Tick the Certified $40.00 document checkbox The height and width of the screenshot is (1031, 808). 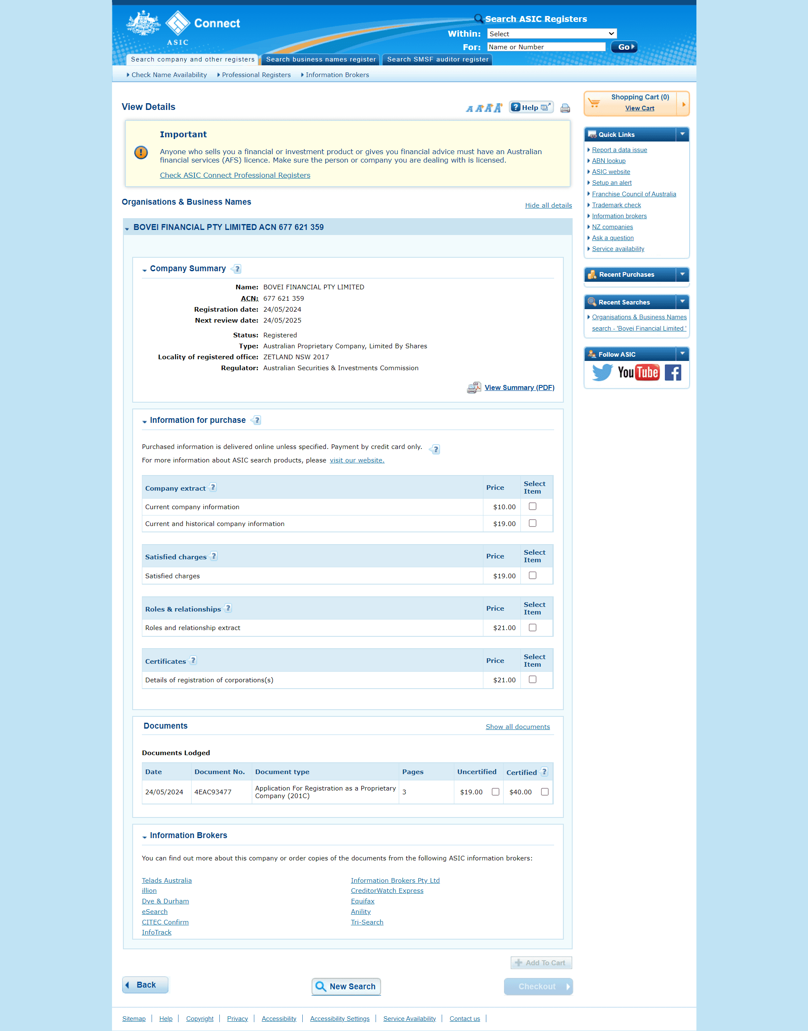(x=544, y=792)
